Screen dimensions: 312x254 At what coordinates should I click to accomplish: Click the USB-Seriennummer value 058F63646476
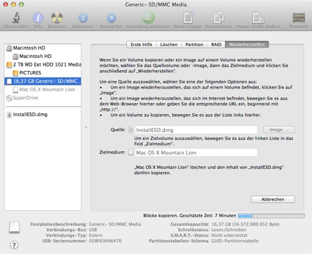(x=105, y=241)
